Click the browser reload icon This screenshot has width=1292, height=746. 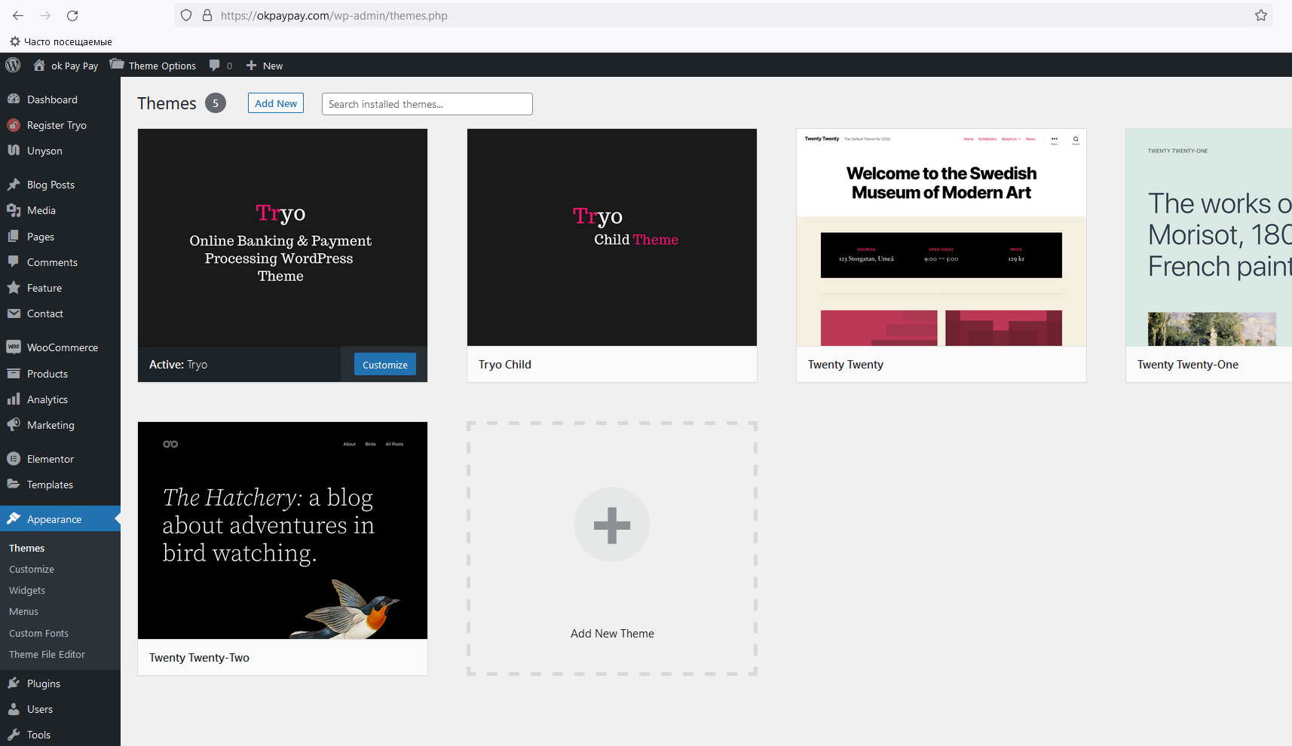click(x=72, y=15)
